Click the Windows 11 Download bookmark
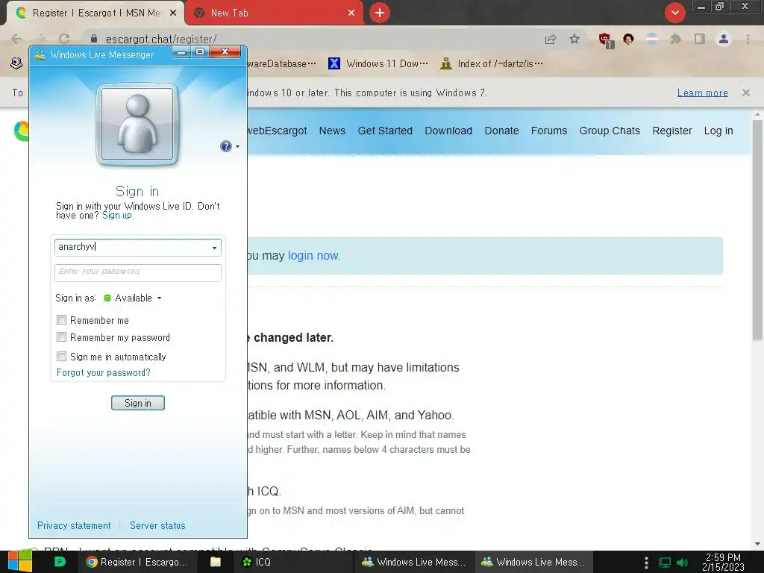Image resolution: width=764 pixels, height=573 pixels. click(x=378, y=64)
